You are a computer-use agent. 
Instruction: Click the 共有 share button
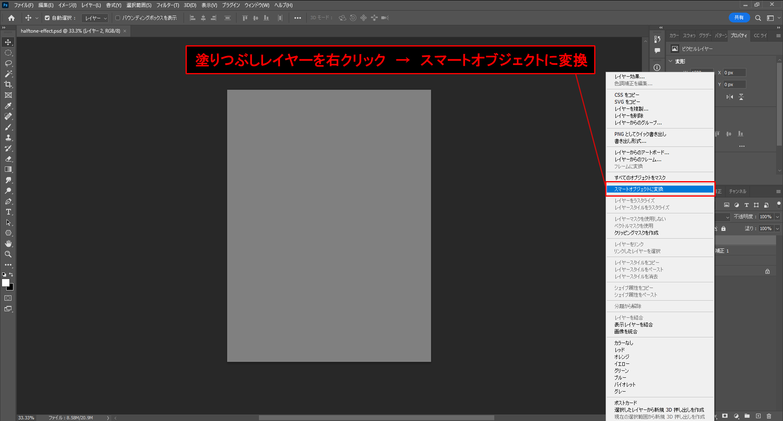point(739,18)
